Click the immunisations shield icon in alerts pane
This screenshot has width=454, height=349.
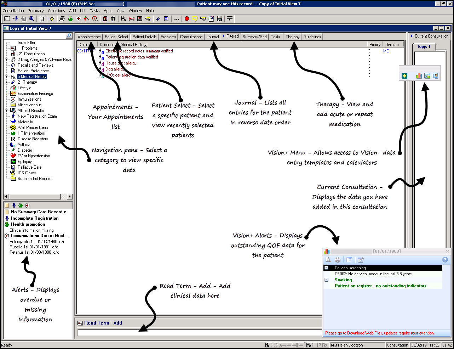click(x=27, y=205)
